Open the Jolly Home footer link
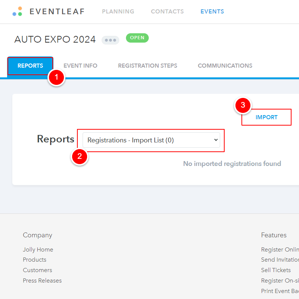This screenshot has width=299, height=299. coord(38,249)
